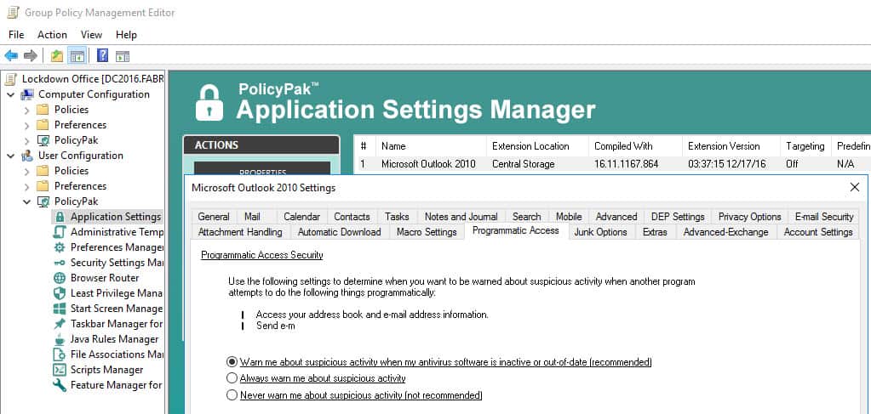Click the Application Settings lock icon in tree
Screen dimensions: 871x414
[60, 217]
